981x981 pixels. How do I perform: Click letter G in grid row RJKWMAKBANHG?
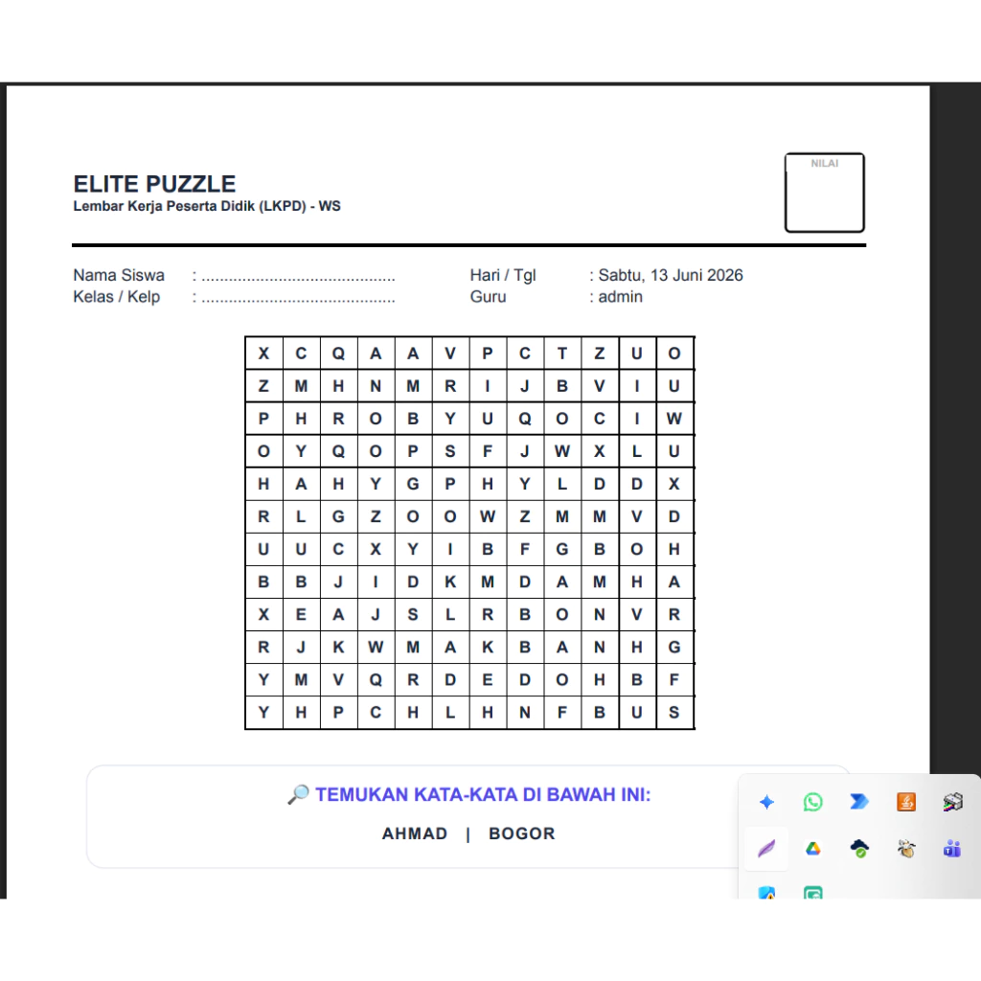pos(673,647)
